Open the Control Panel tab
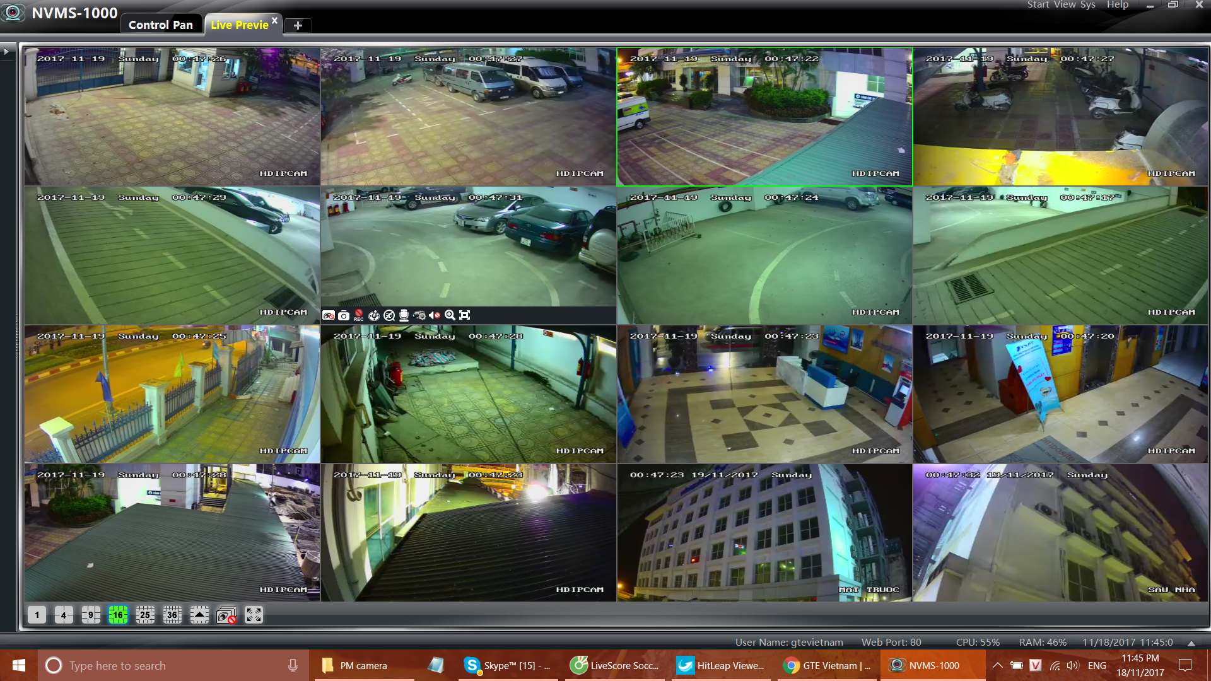This screenshot has height=681, width=1211. point(160,25)
